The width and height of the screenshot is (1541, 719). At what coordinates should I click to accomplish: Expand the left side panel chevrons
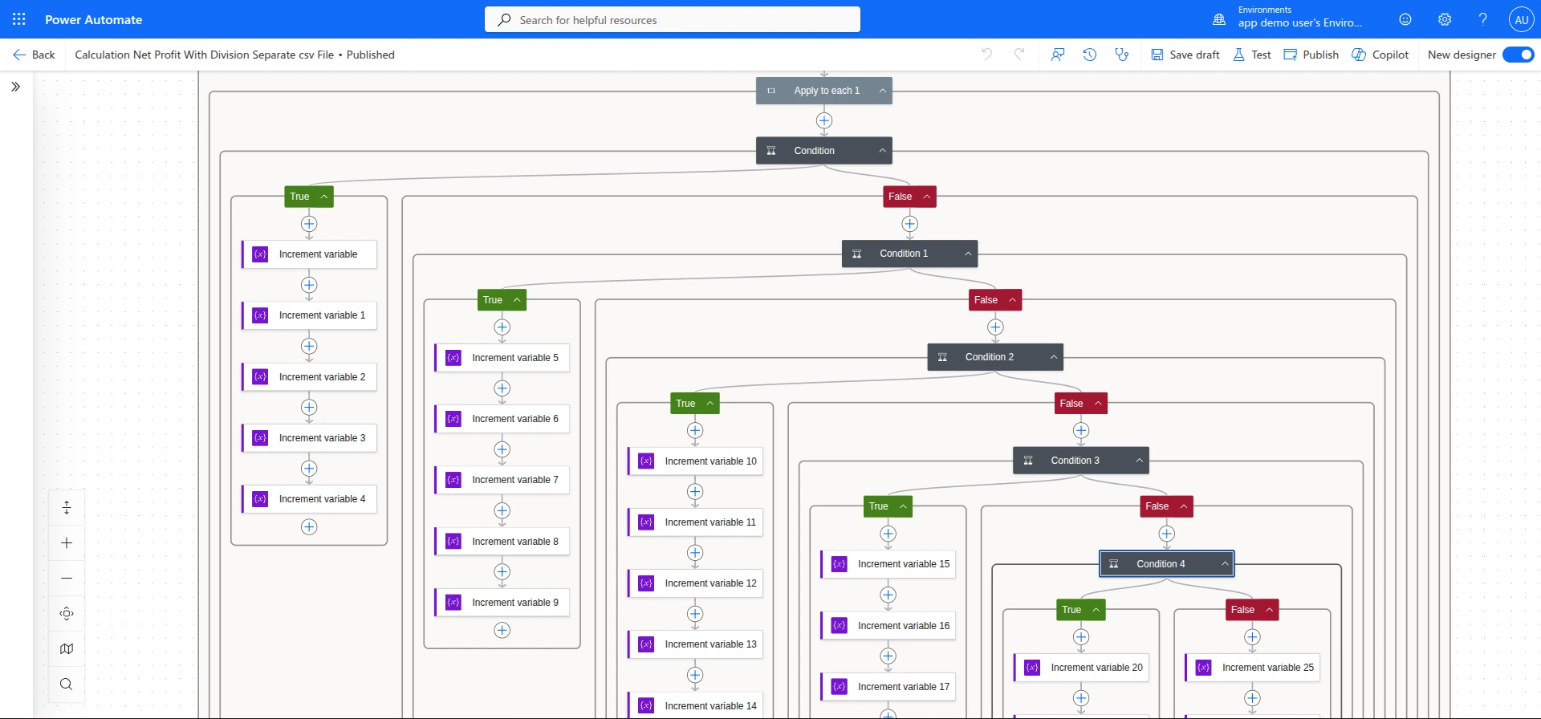[16, 87]
